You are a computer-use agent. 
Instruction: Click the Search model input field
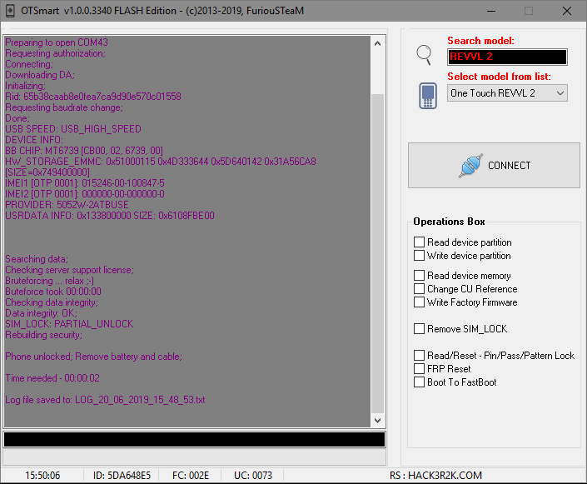tap(507, 57)
